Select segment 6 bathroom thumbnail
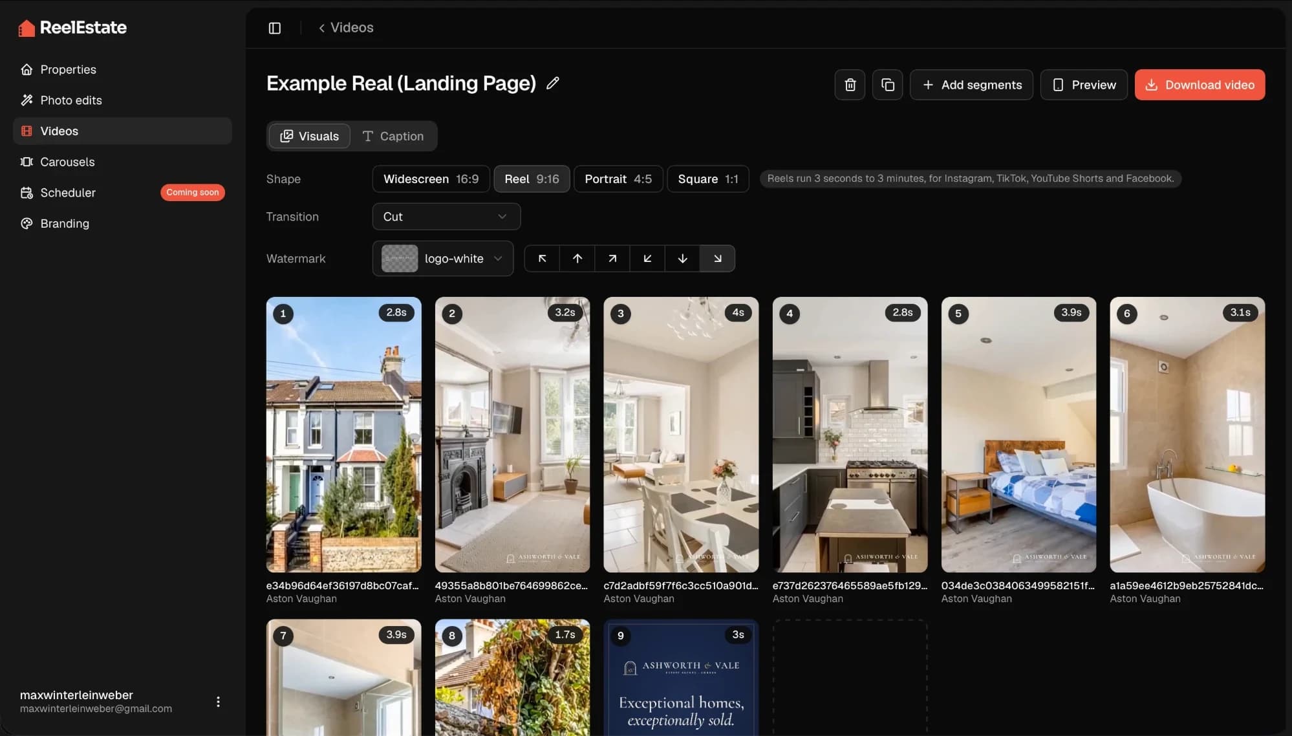This screenshot has width=1292, height=736. pos(1187,435)
